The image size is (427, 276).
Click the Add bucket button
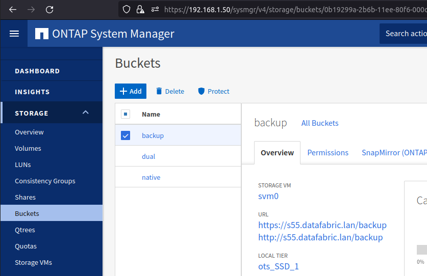[x=131, y=91]
